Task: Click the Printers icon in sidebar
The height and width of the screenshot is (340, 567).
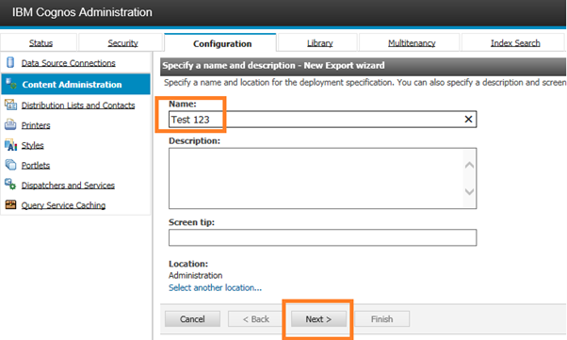Action: [10, 124]
